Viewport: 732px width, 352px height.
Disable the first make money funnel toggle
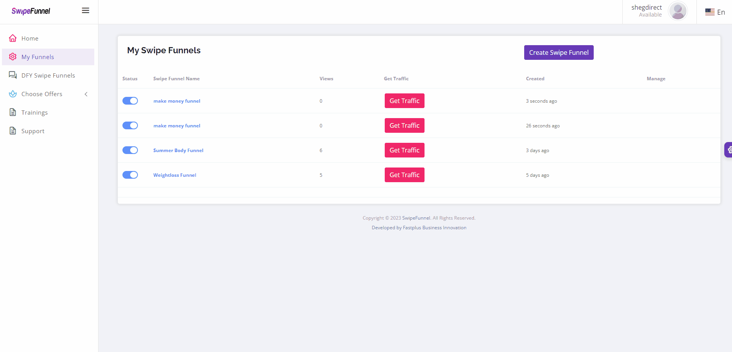[130, 101]
